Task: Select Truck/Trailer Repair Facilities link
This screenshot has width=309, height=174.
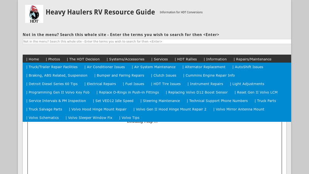Action: pyautogui.click(x=52, y=67)
